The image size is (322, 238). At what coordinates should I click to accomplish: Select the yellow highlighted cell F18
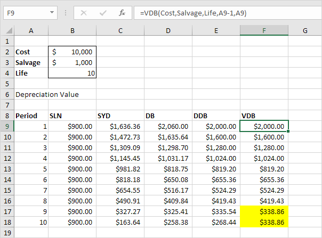pos(264,222)
